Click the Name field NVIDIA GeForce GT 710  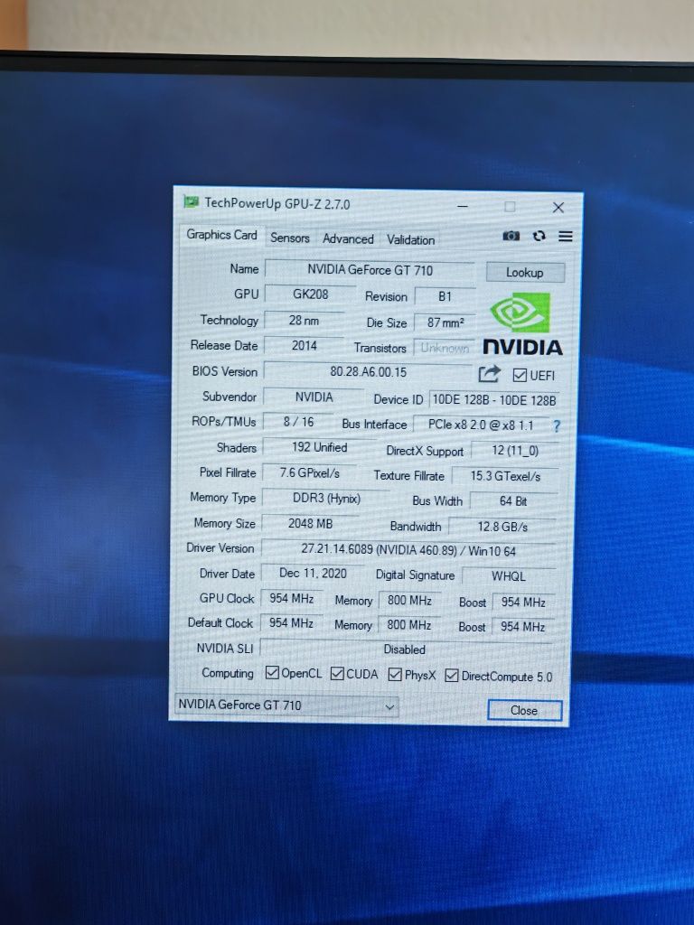pyautogui.click(x=370, y=270)
